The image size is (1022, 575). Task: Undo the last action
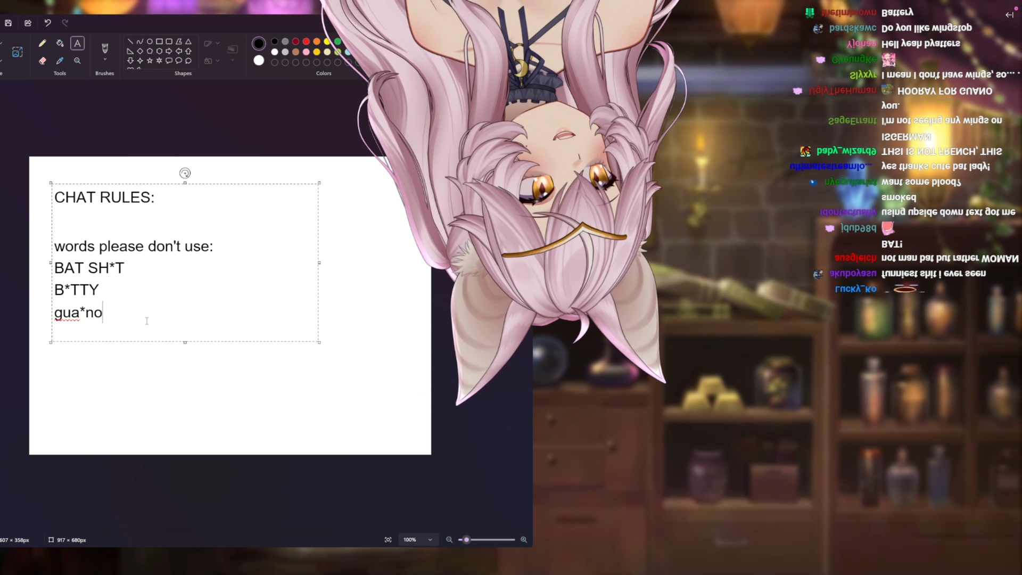pos(47,23)
